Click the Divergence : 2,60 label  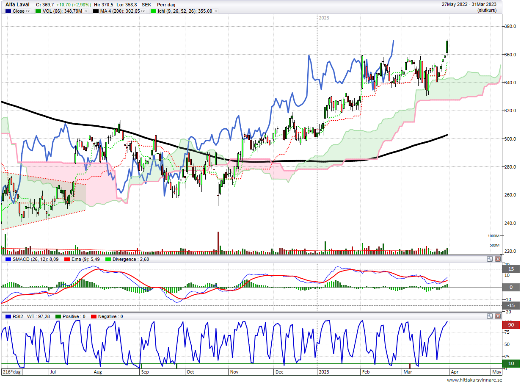[130, 259]
